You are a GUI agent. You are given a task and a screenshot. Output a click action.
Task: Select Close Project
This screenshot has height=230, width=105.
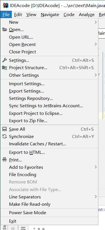49,52
